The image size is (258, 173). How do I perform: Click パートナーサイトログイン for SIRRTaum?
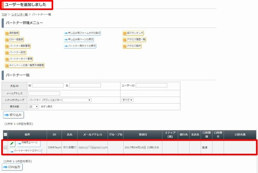pos(26,151)
